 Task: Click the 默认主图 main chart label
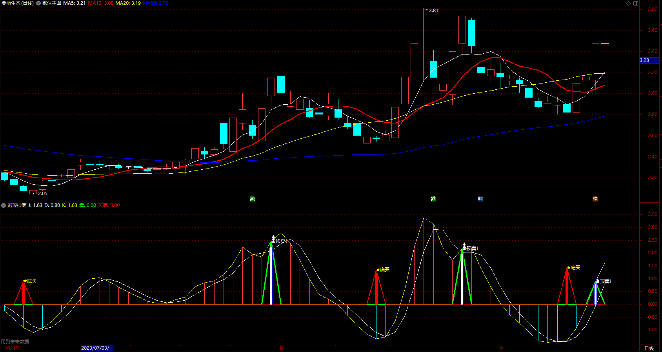tap(52, 3)
